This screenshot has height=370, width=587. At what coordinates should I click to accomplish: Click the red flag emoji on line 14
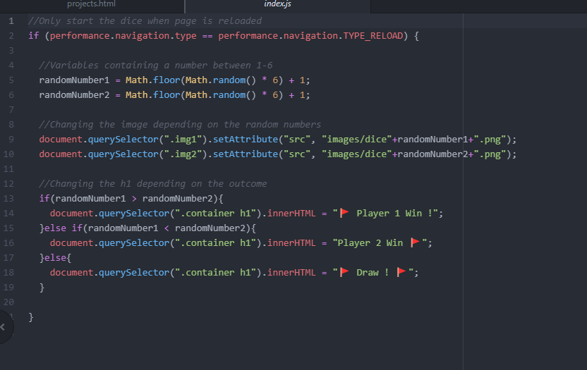(x=344, y=213)
